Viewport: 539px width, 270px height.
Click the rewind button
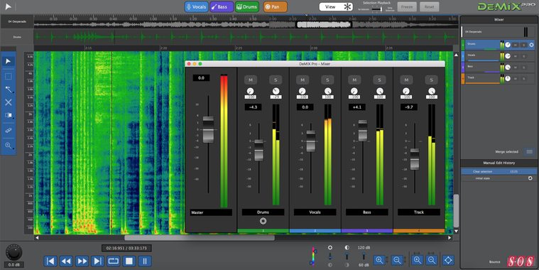click(x=66, y=261)
